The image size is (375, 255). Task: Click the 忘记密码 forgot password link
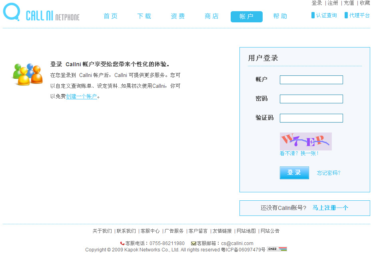(x=329, y=173)
